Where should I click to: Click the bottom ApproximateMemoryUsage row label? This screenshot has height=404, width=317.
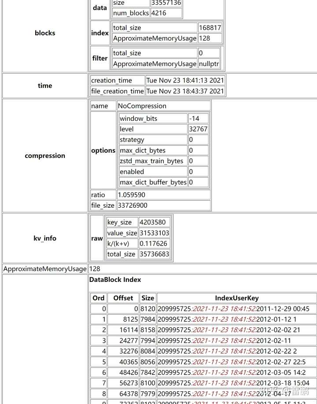point(45,269)
